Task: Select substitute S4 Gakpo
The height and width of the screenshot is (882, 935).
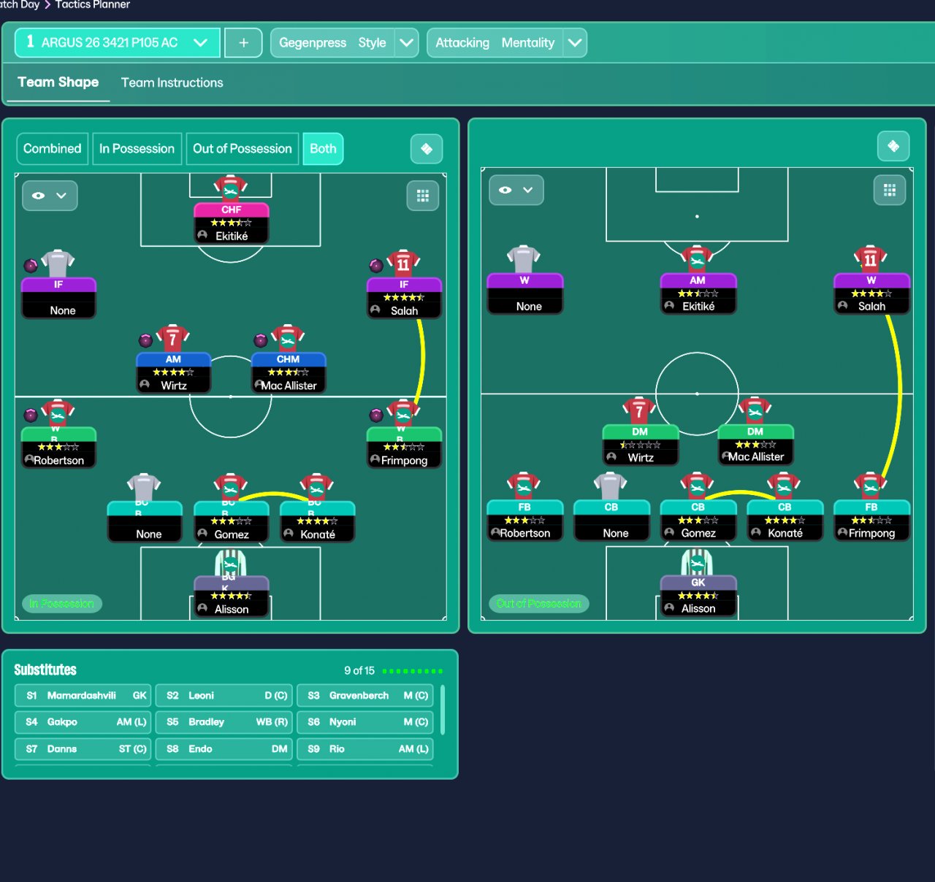Action: click(83, 722)
